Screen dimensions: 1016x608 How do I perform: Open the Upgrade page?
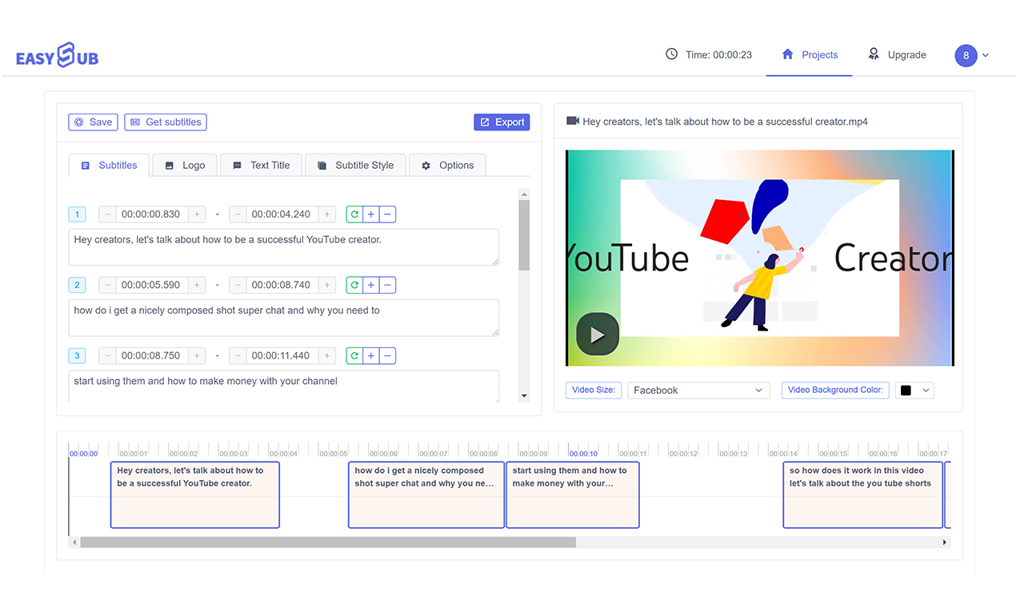click(897, 54)
